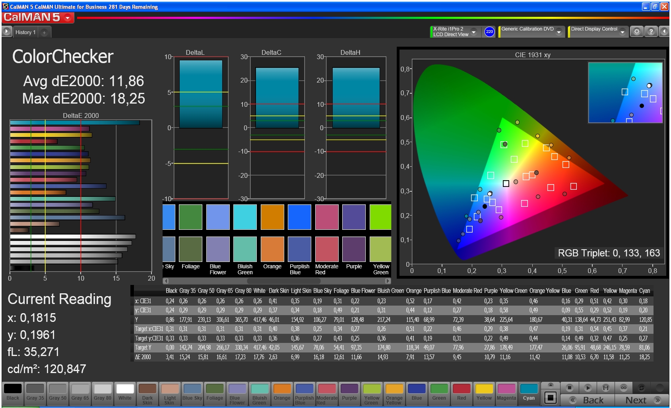Open the settings gear icon
Viewport: 671px width, 408px height.
click(x=637, y=32)
